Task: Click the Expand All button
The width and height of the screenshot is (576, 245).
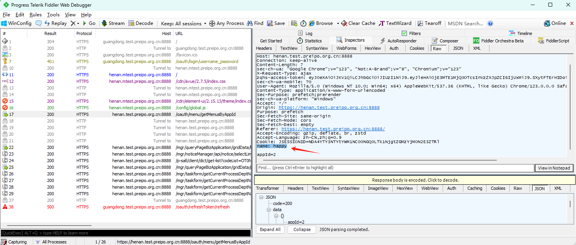Action: click(x=270, y=229)
